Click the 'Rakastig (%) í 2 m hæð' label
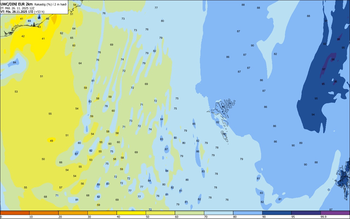350x219 pixels. coord(50,4)
